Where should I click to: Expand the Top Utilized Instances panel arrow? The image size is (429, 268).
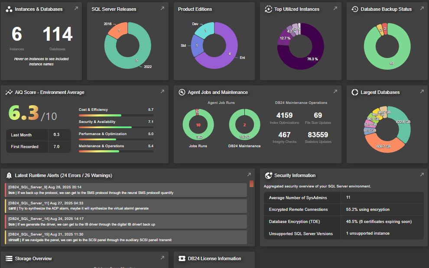pos(335,9)
